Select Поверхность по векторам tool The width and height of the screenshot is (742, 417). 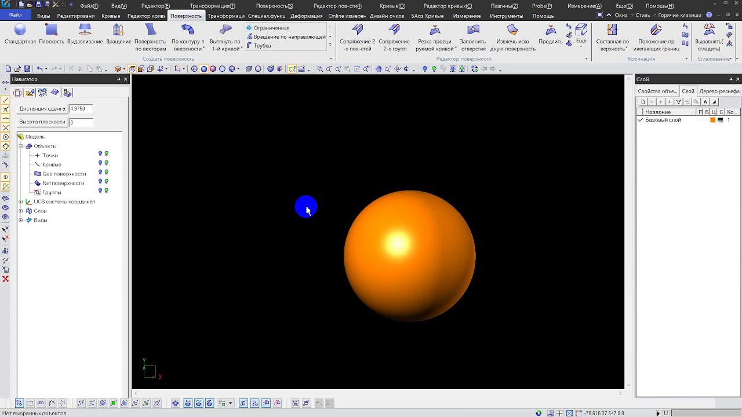150,38
